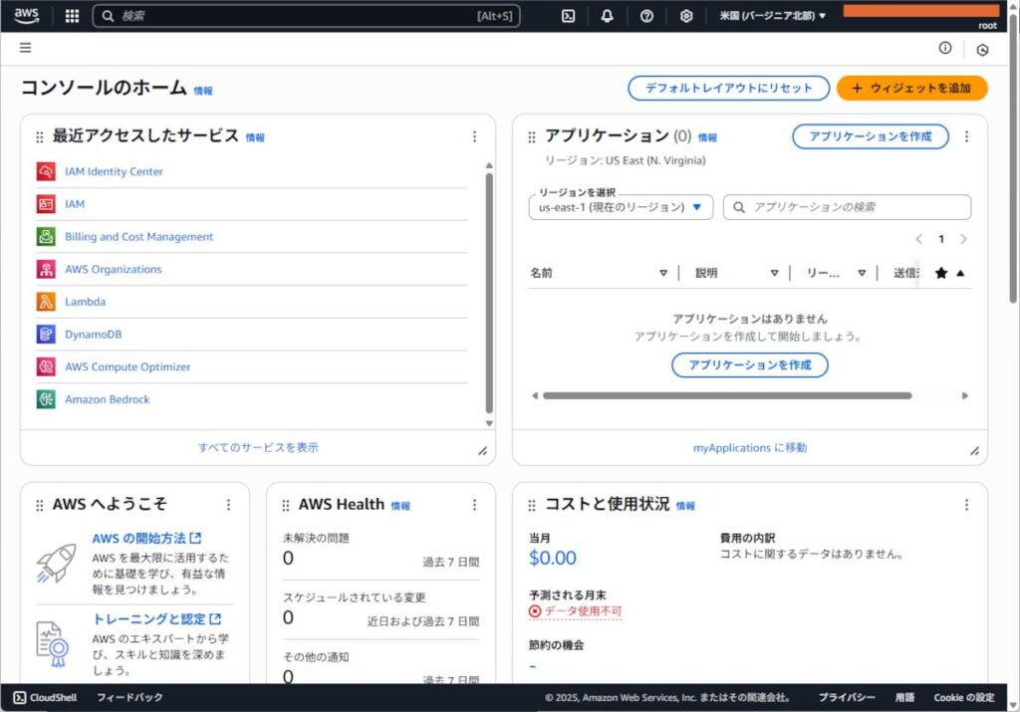Grab the drag handle of 最近アクセスしたサービス widget
1020x712 pixels.
[40, 137]
